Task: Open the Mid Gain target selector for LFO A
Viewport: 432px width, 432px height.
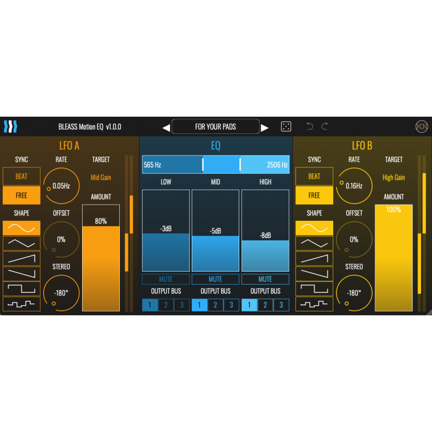Action: (x=102, y=177)
